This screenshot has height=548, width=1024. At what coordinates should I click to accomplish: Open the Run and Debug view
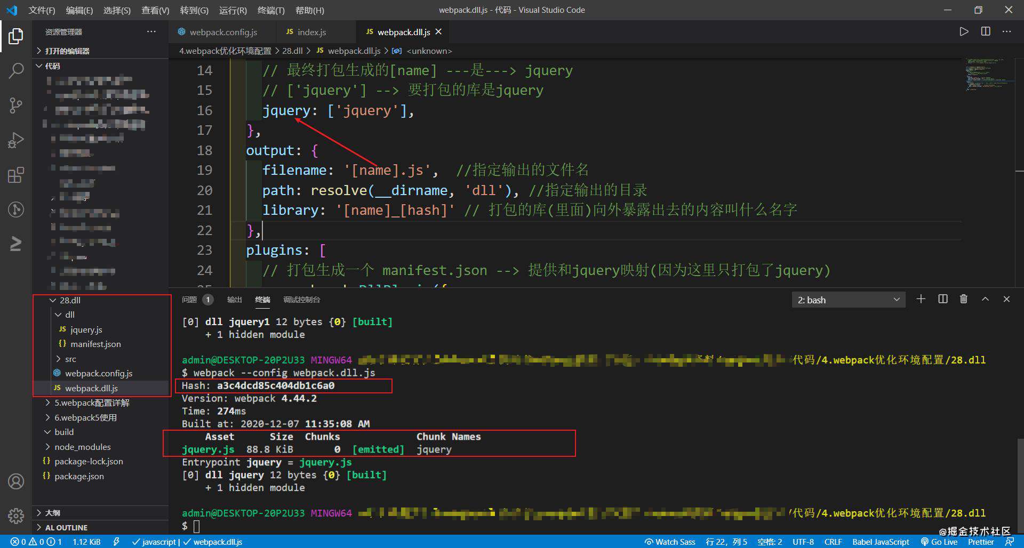[x=16, y=140]
